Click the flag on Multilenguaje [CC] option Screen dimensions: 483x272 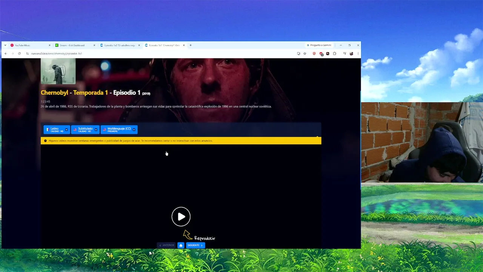(105, 130)
